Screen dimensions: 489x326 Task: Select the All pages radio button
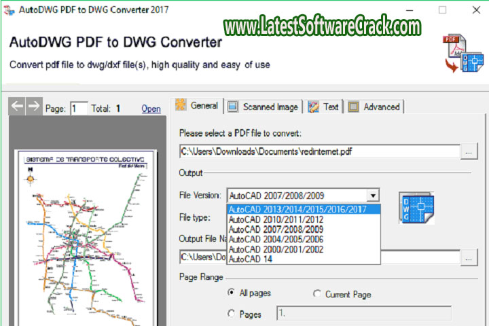(232, 293)
